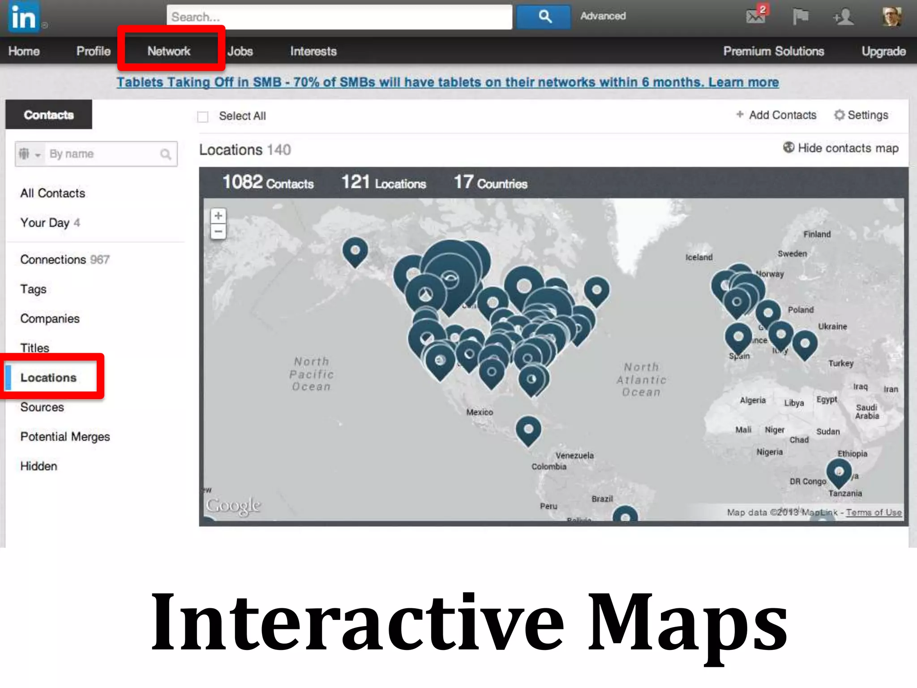This screenshot has height=688, width=917.
Task: Select Sources in sidebar
Action: click(42, 407)
